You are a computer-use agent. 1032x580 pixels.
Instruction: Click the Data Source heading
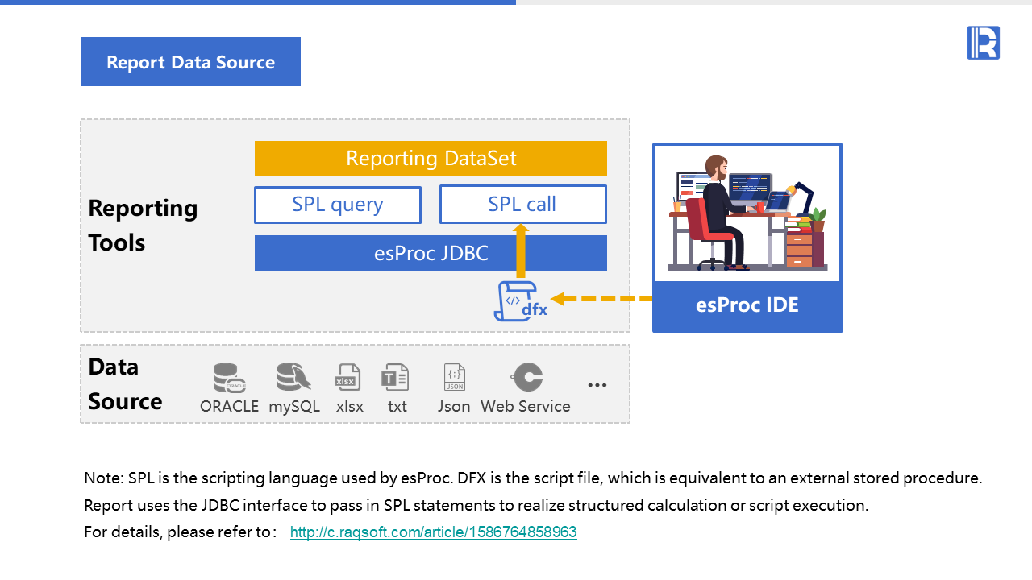pos(125,383)
